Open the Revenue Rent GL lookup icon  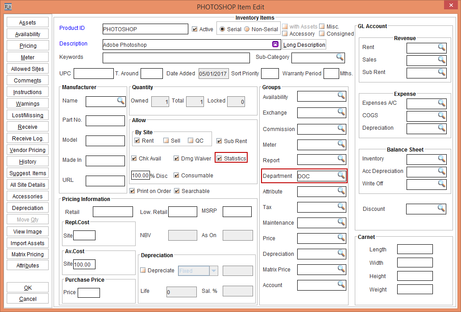click(x=442, y=47)
